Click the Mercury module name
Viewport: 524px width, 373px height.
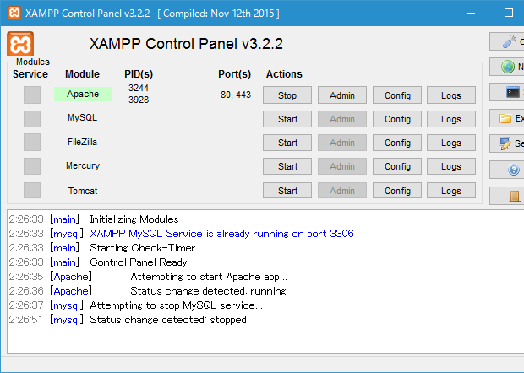(83, 165)
